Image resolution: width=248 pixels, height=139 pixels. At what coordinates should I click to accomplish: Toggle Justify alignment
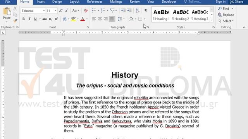click(112, 19)
